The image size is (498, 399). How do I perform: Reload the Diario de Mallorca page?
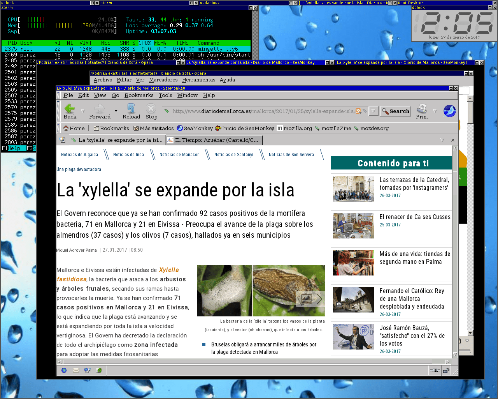pyautogui.click(x=131, y=111)
